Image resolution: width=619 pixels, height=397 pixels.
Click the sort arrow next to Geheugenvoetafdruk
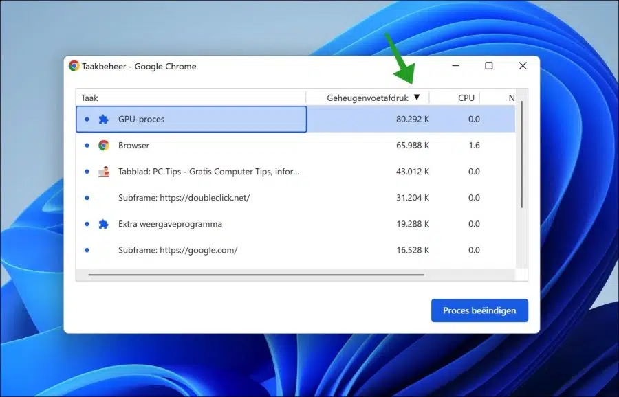coord(417,98)
